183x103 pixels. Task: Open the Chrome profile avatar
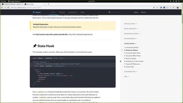pyautogui.click(x=178, y=7)
